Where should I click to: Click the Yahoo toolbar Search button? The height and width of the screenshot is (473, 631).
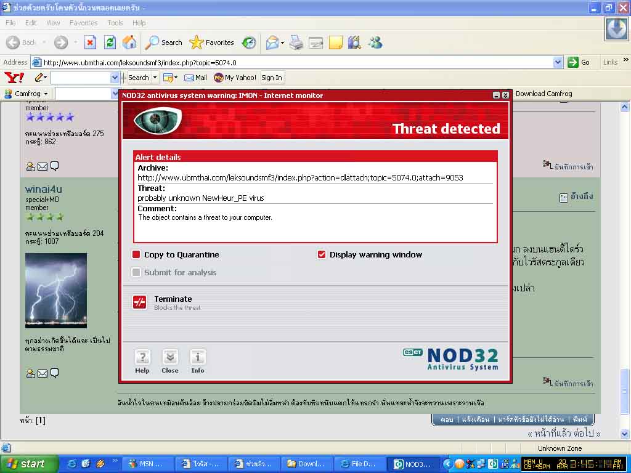(139, 78)
